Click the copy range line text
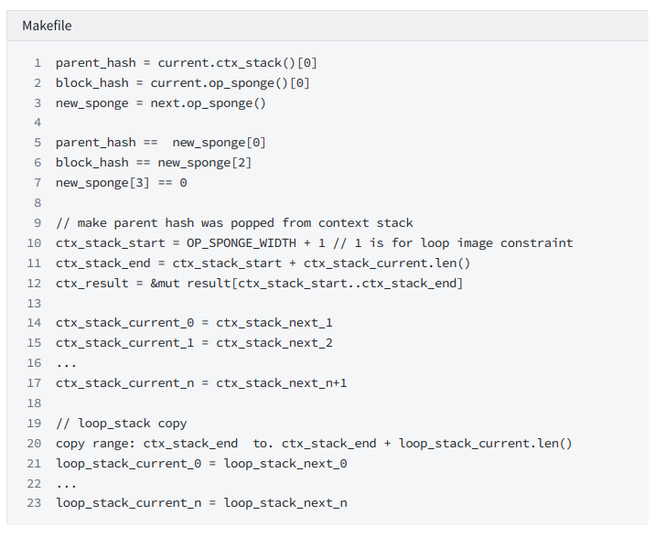 click(x=314, y=444)
